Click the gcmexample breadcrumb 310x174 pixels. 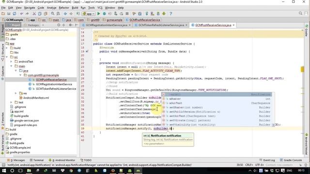112,20
